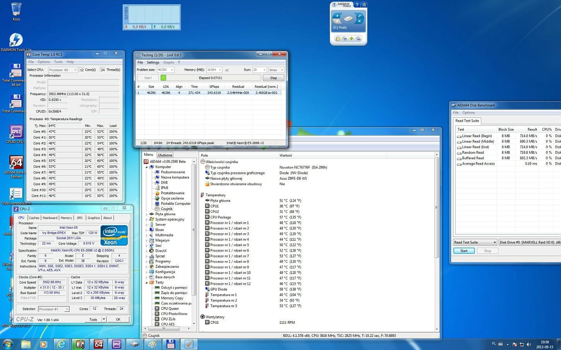
Task: Click the volume speaker icon in system tray
Action: (x=529, y=344)
